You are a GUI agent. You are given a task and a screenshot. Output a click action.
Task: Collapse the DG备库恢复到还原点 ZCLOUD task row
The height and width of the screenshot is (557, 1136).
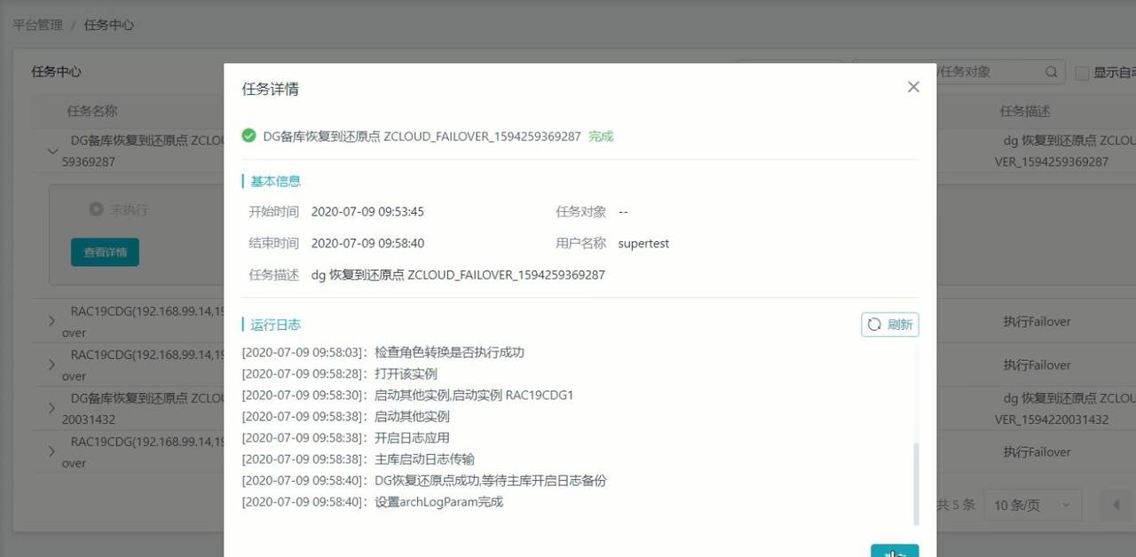pyautogui.click(x=52, y=151)
